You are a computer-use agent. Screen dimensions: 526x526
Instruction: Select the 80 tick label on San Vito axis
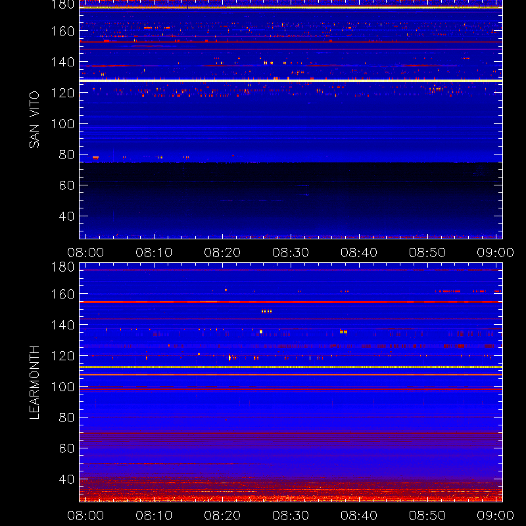(x=66, y=155)
